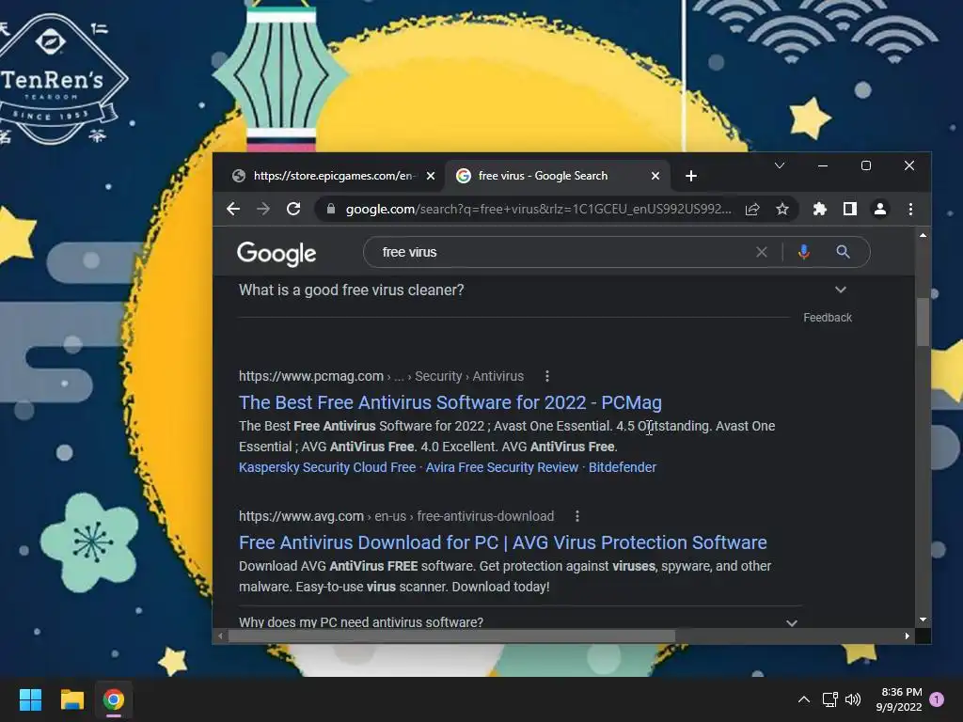
Task: Clear the search box with the X icon
Action: tap(762, 252)
